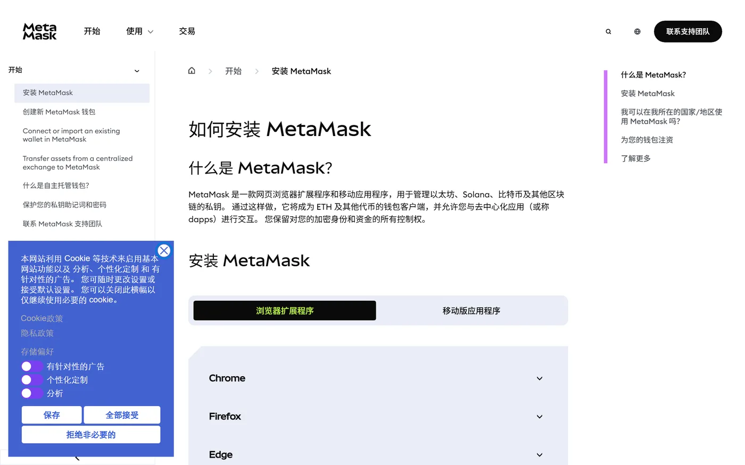
Task: Toggle 个性化定制 cookie switch
Action: pyautogui.click(x=32, y=379)
